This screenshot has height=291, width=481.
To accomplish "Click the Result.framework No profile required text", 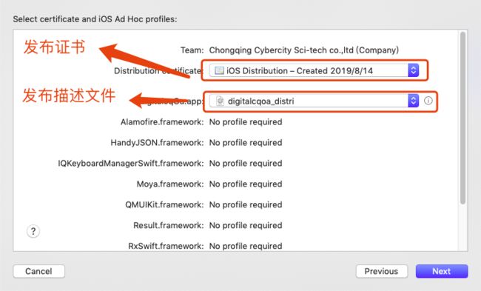I will 246,225.
